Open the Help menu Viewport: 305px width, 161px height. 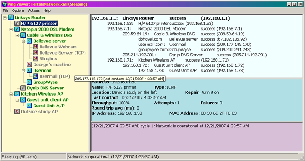47,10
